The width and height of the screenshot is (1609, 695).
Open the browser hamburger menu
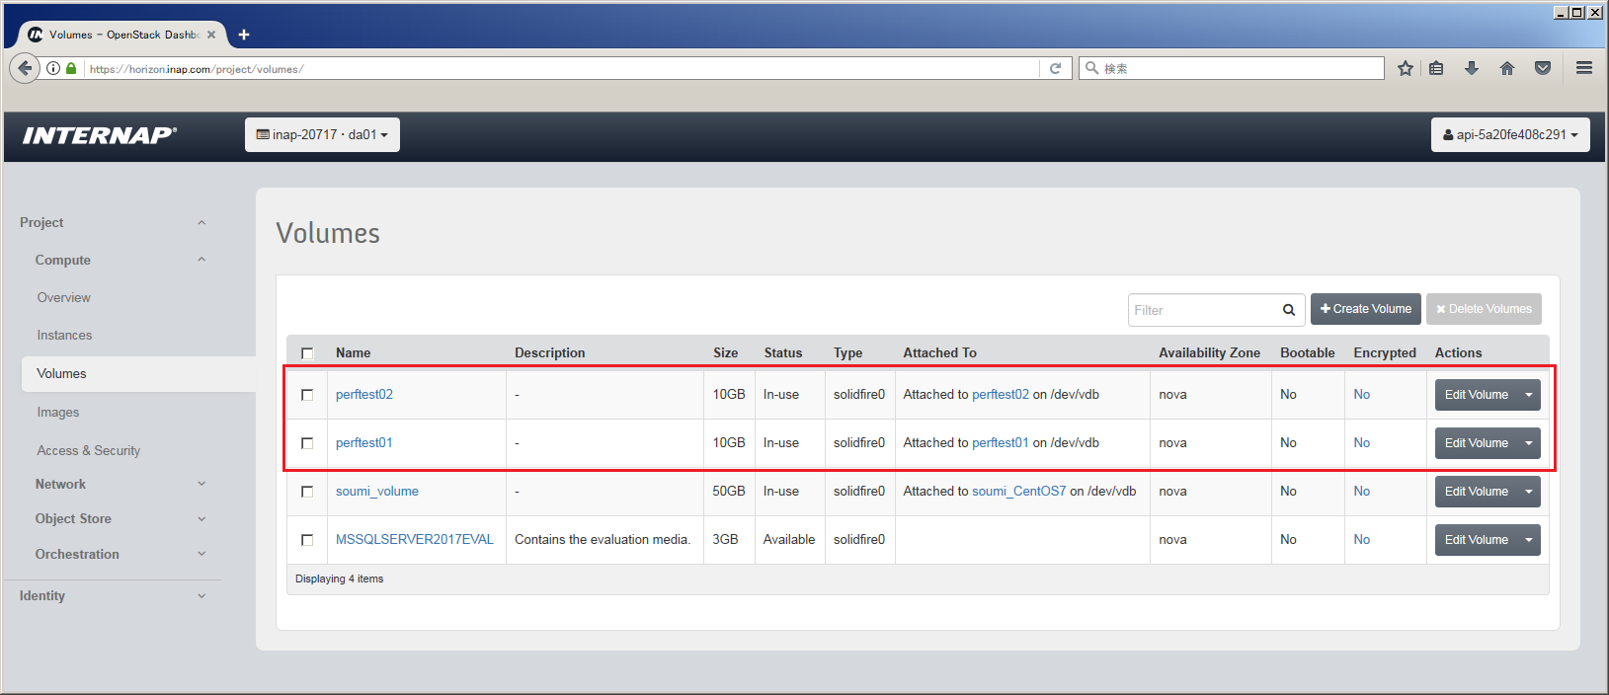point(1583,68)
